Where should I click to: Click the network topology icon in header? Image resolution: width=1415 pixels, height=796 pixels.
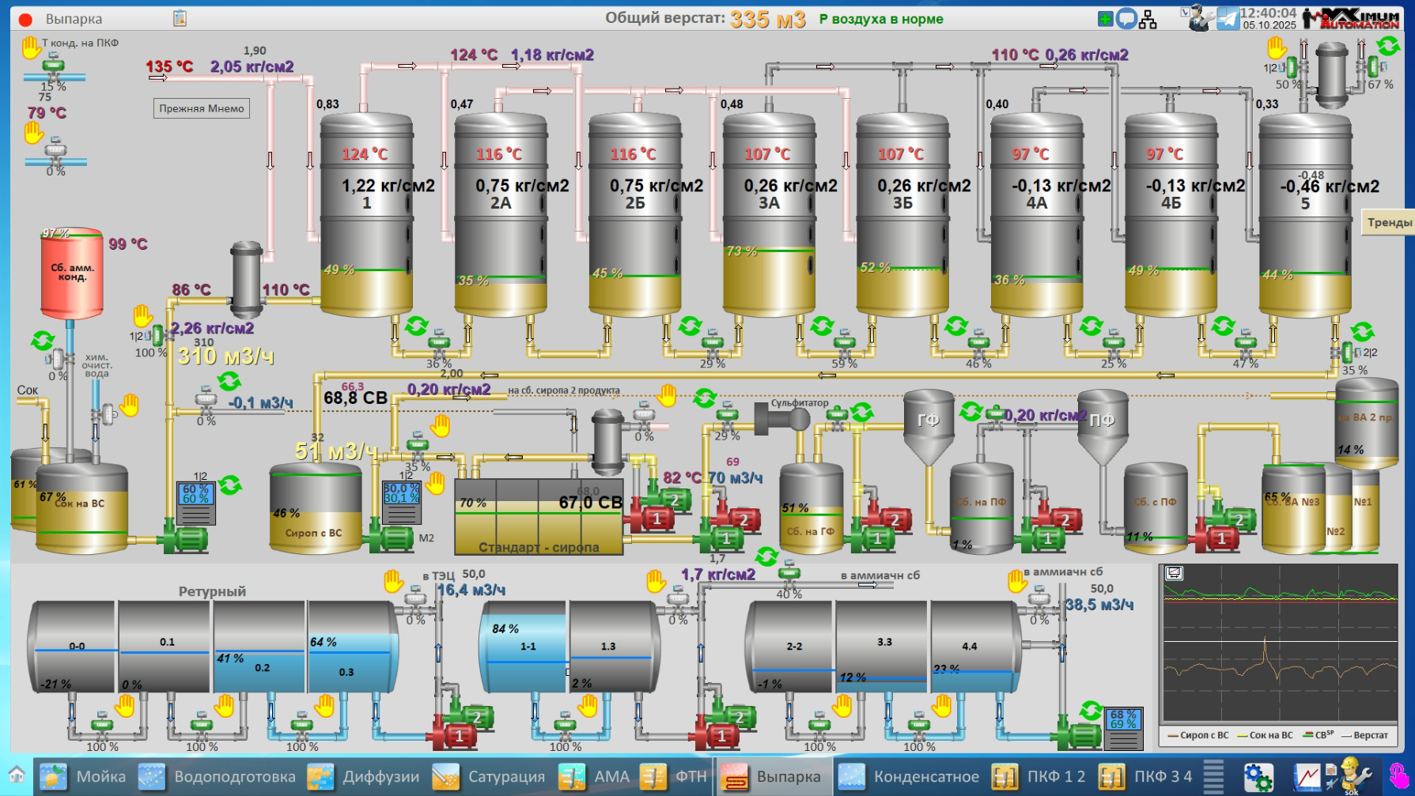point(1148,19)
